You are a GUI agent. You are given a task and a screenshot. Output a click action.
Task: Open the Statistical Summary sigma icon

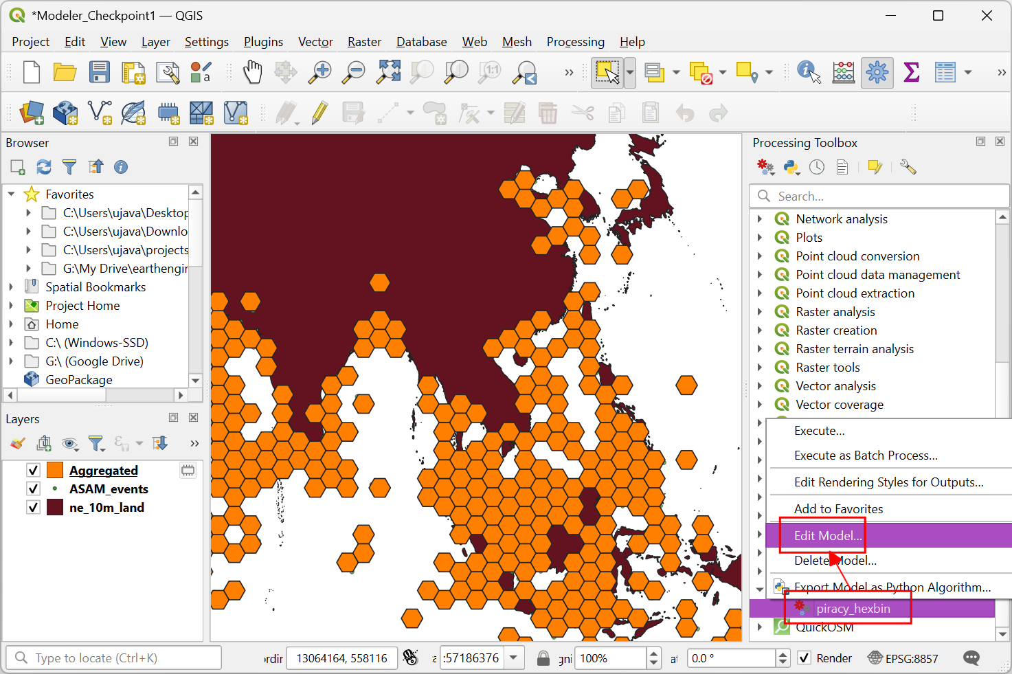coord(911,72)
